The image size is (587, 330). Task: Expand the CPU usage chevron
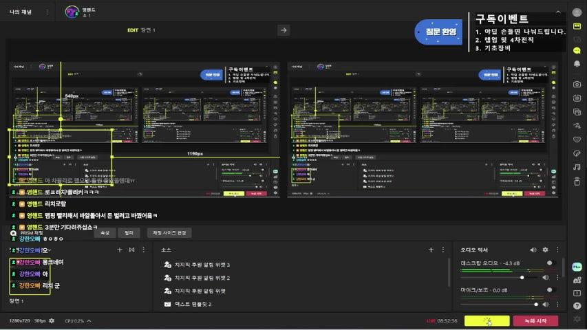point(89,320)
